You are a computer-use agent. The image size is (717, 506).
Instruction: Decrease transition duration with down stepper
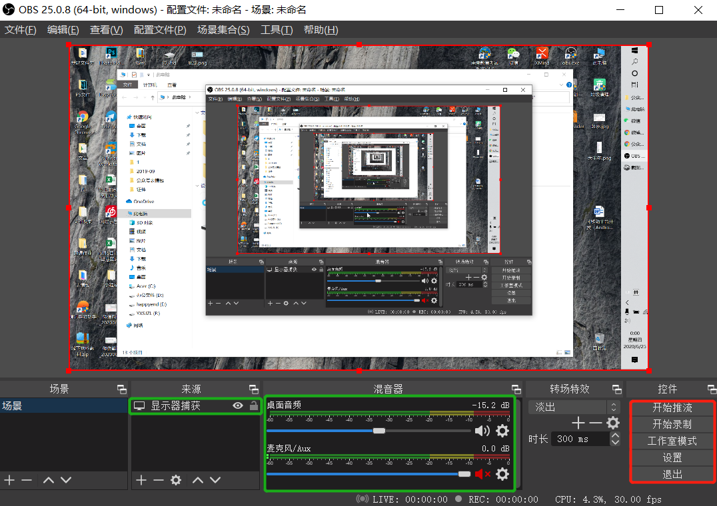coord(616,443)
